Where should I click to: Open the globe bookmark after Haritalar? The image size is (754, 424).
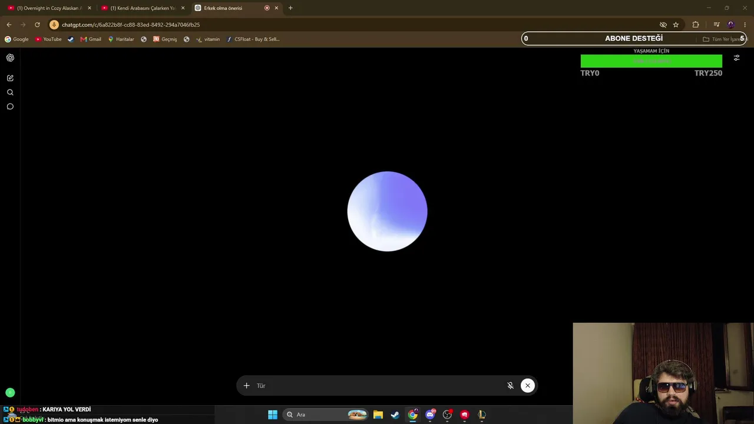(x=144, y=39)
